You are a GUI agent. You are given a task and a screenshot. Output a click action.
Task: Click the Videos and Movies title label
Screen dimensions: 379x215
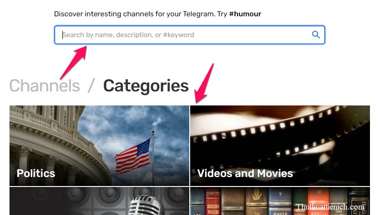pos(245,173)
